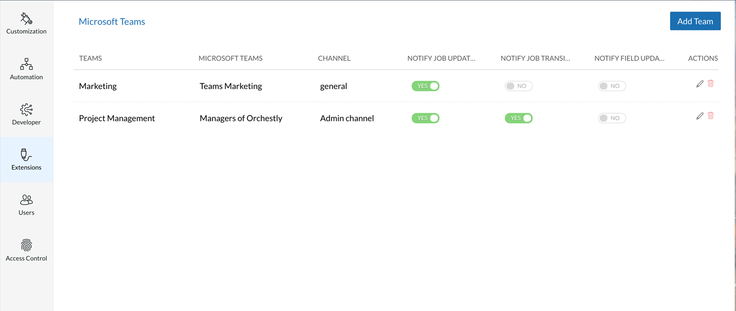Open the Automation section icon
736x311 pixels.
click(x=26, y=65)
